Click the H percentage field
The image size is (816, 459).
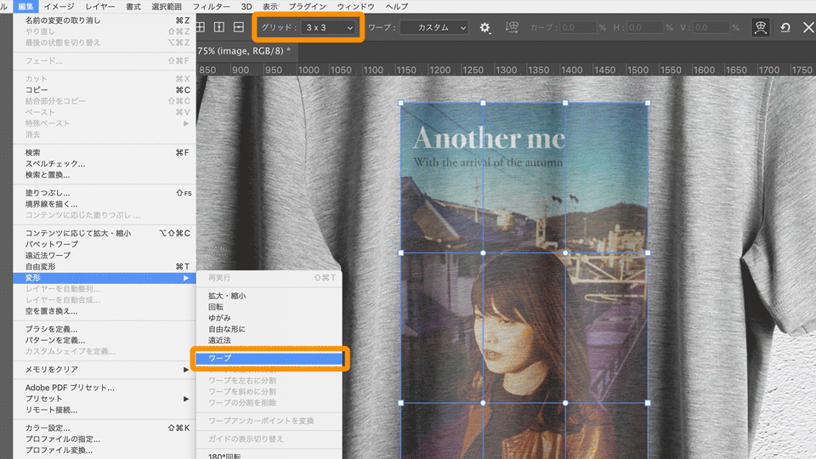tap(645, 27)
